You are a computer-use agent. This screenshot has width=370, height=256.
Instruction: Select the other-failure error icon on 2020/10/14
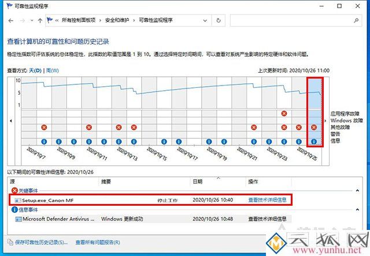[x=134, y=127]
